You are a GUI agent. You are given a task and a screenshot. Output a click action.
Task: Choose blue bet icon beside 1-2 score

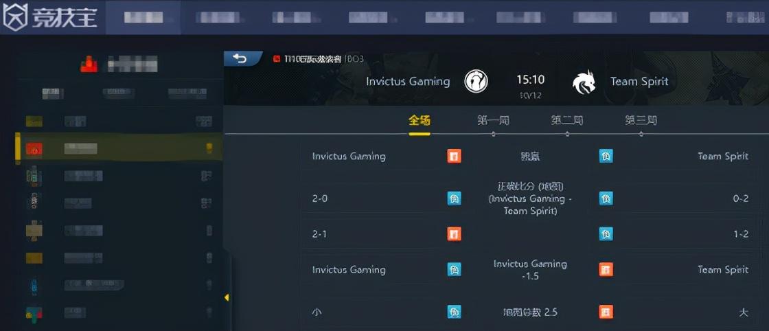[x=606, y=234]
